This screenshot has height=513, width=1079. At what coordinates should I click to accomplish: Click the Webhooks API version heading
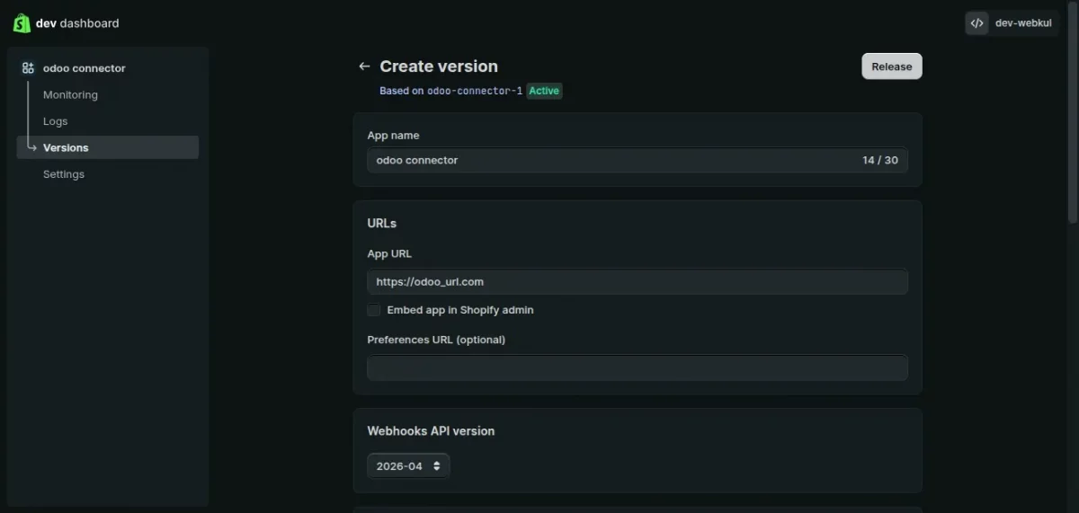click(x=431, y=431)
